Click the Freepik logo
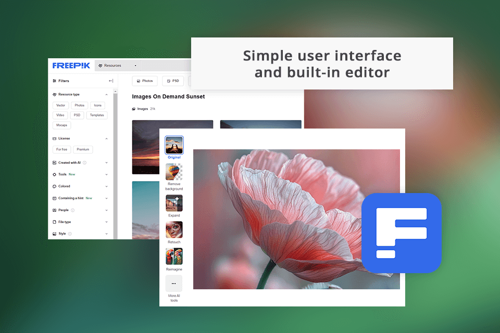Screen dimensions: 500x333 click(x=71, y=66)
